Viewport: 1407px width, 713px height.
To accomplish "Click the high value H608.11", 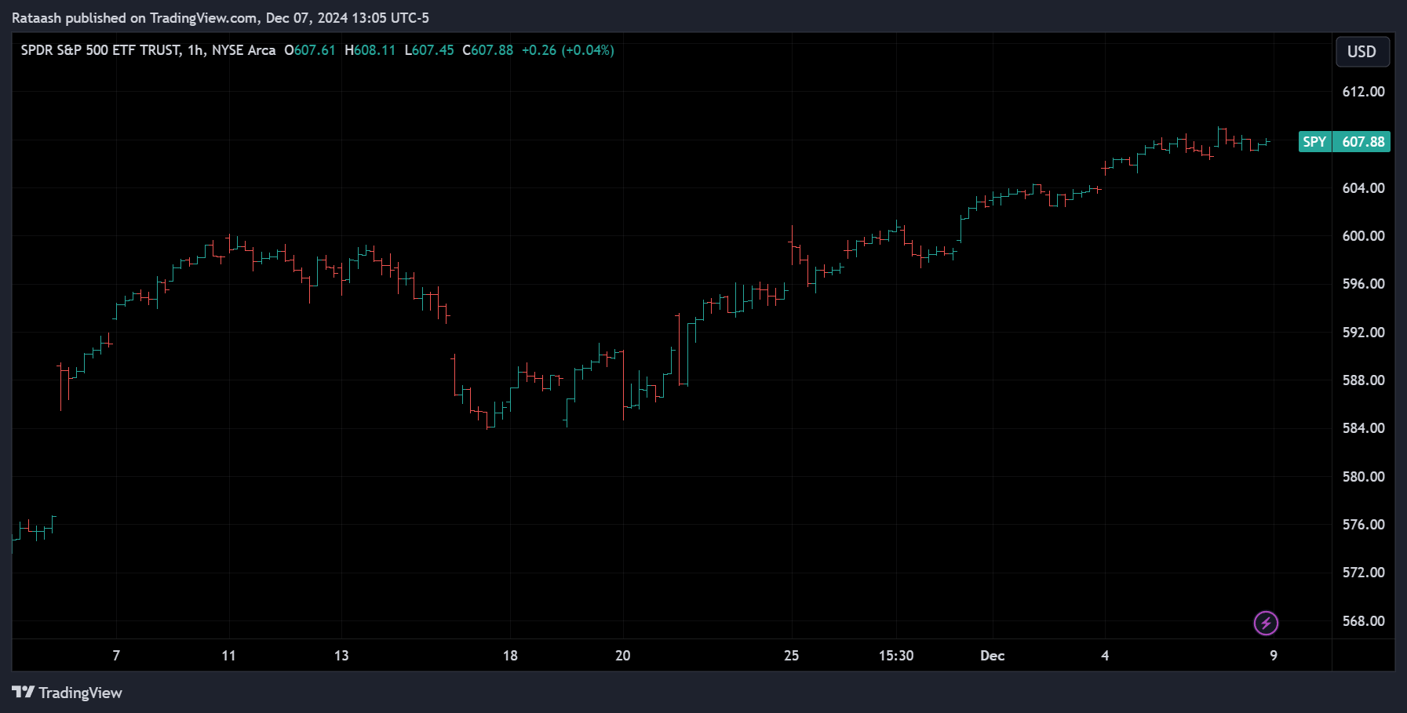I will point(370,50).
